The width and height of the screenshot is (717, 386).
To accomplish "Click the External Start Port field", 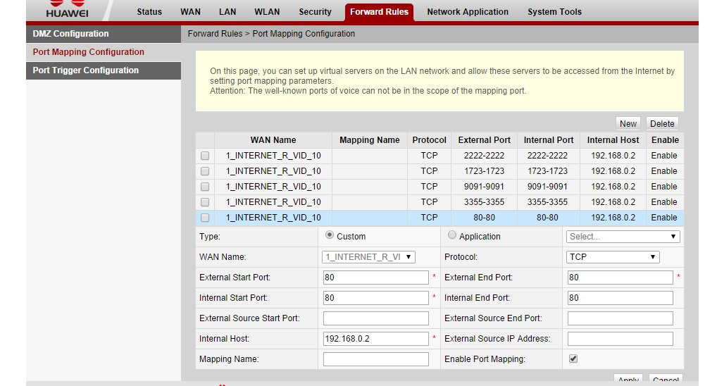I will click(376, 277).
